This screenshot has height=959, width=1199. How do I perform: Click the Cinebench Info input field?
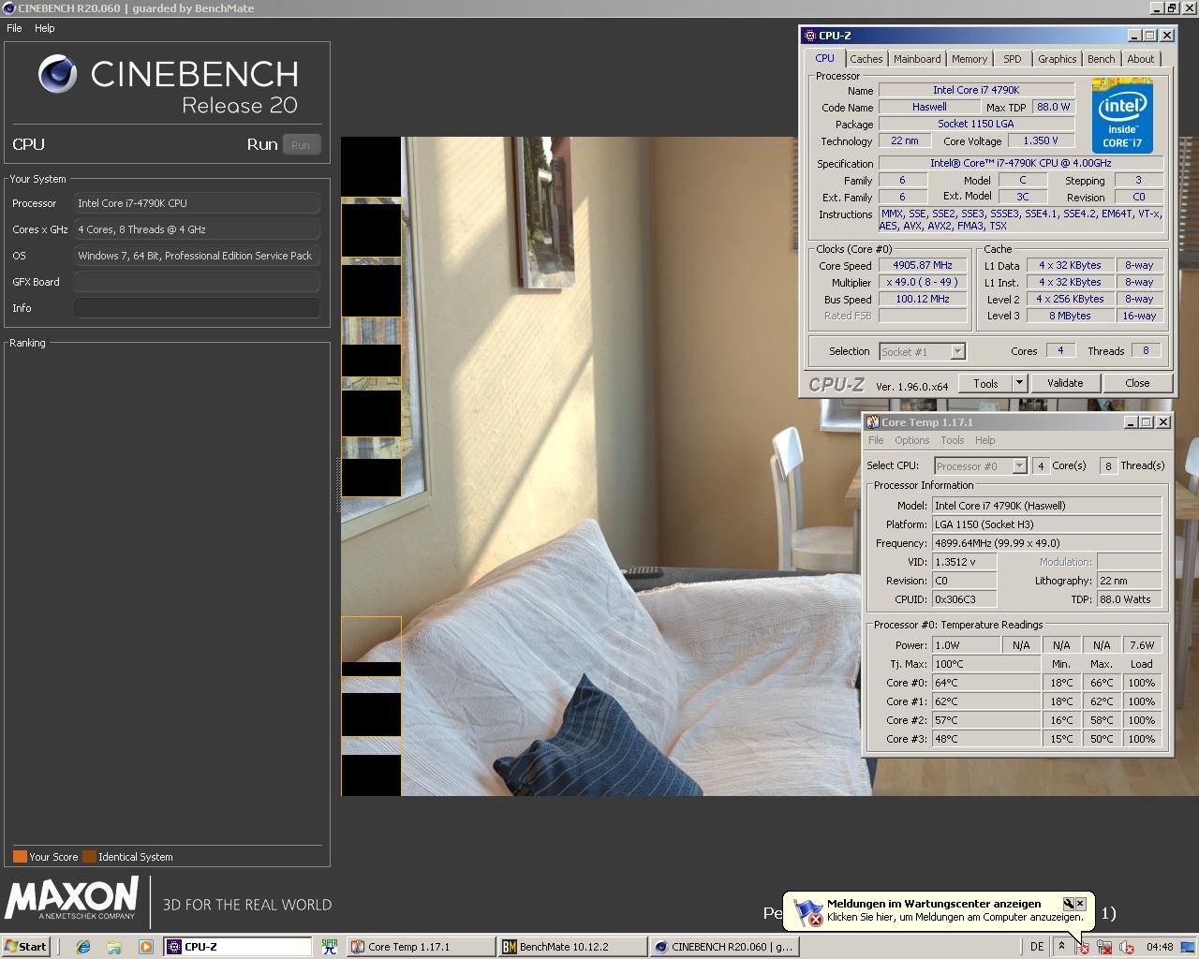point(197,308)
